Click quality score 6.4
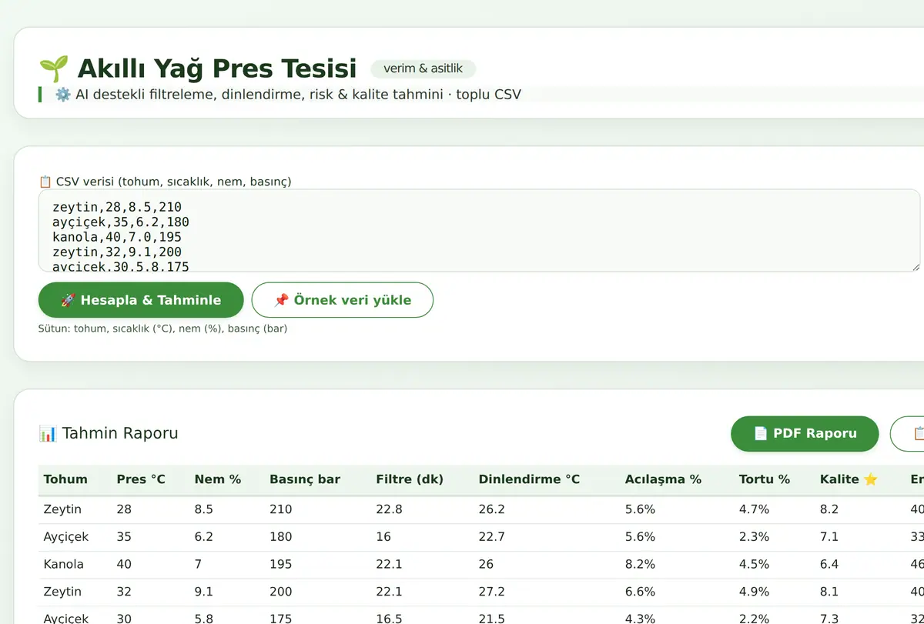The height and width of the screenshot is (624, 924). coord(829,564)
